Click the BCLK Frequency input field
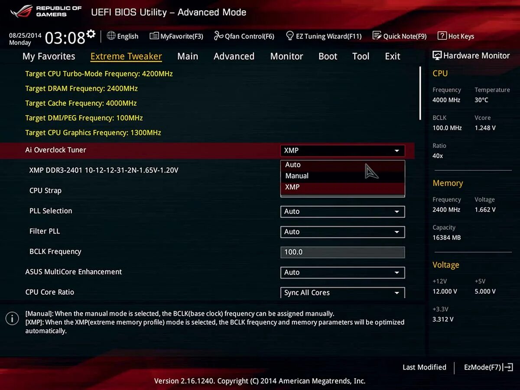 pyautogui.click(x=342, y=252)
